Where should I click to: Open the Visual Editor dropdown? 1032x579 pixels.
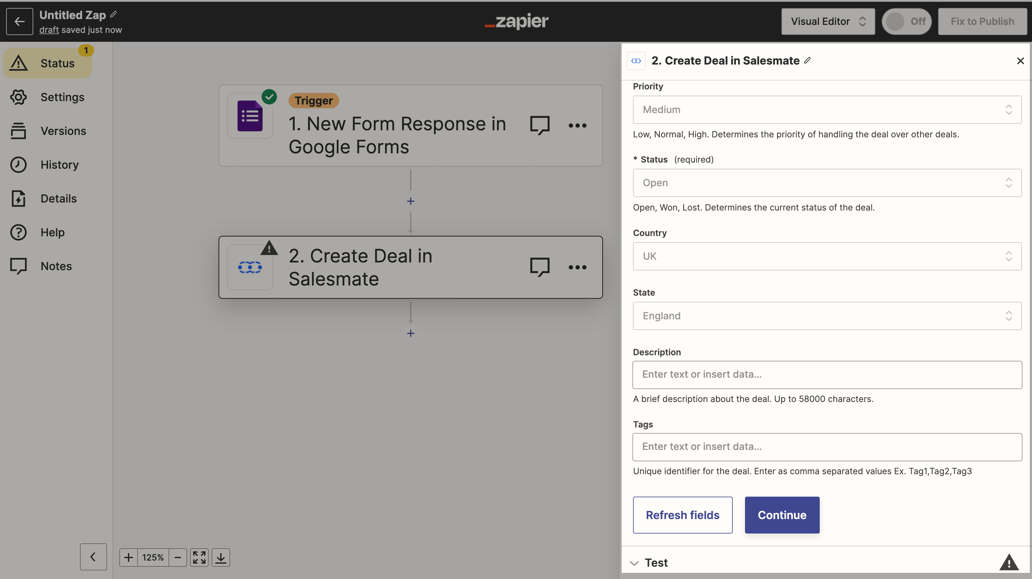click(x=828, y=21)
